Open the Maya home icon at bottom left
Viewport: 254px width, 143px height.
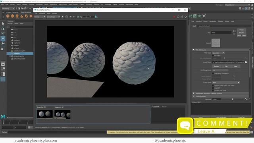3,116
